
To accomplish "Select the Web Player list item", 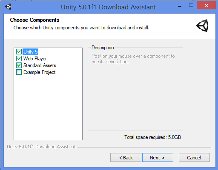I will 35,59.
